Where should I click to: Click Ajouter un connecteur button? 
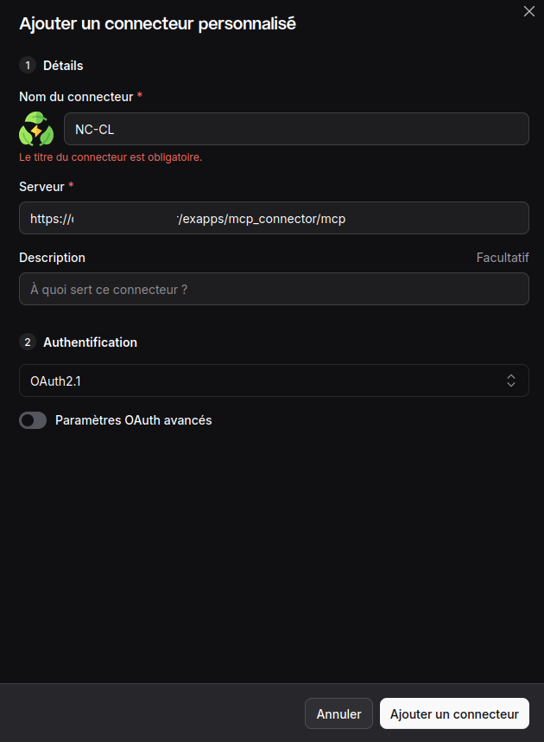[x=454, y=713]
